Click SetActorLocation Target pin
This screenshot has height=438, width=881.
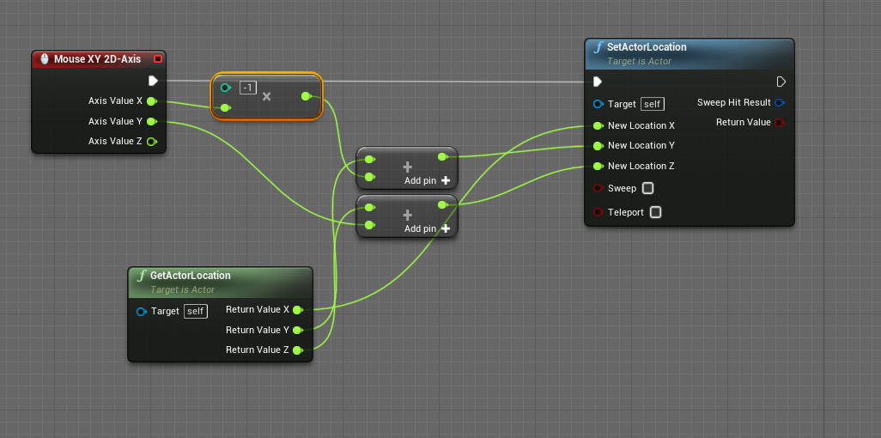click(598, 104)
